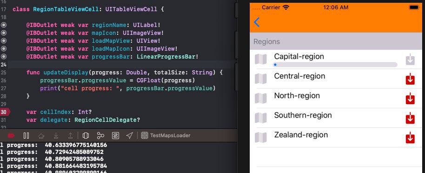Click line number 17 in the gutter

[4, 9]
